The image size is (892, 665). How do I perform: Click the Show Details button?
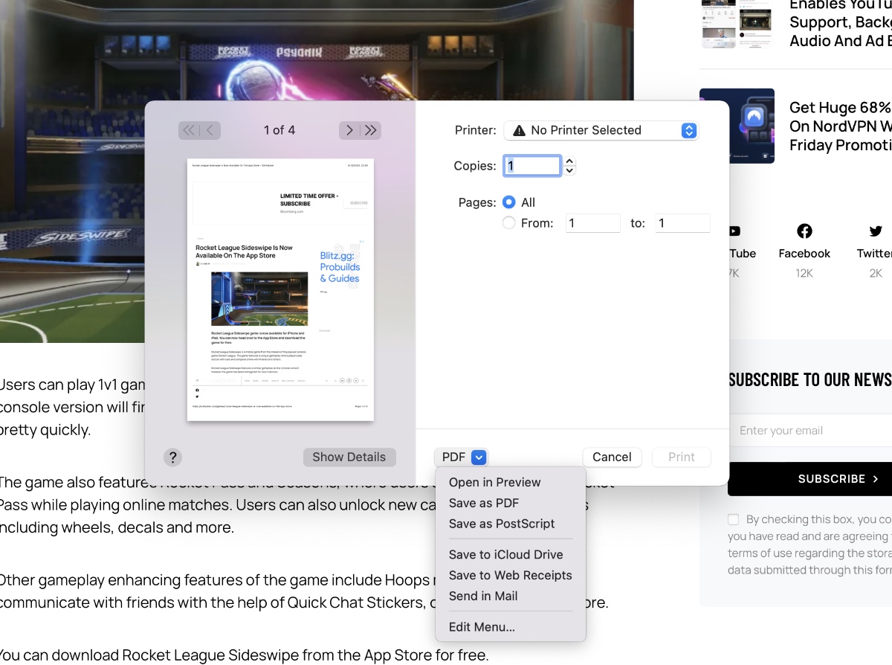pyautogui.click(x=349, y=457)
